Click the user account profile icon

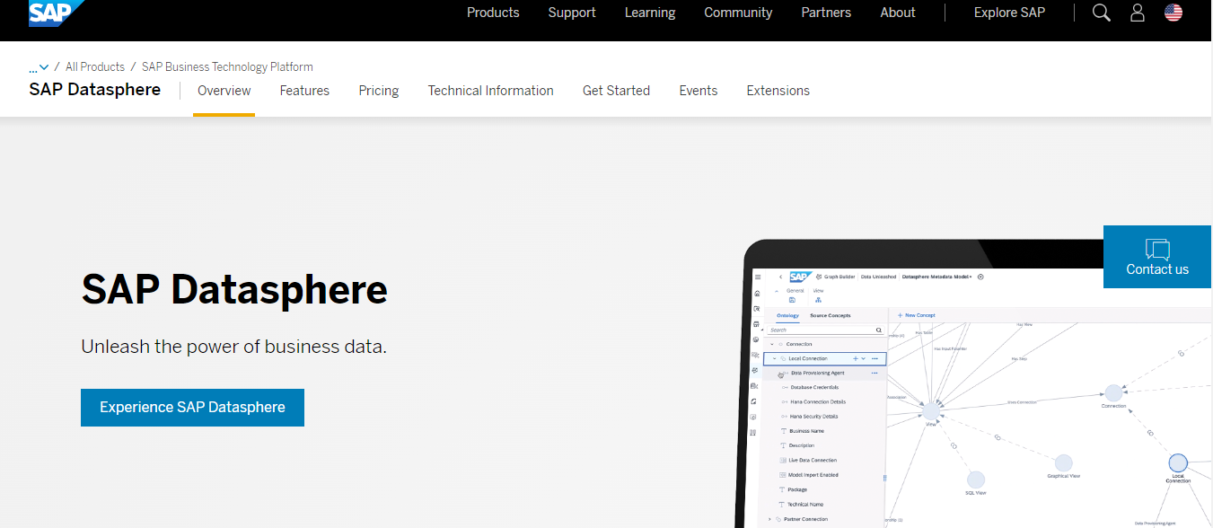click(x=1138, y=13)
